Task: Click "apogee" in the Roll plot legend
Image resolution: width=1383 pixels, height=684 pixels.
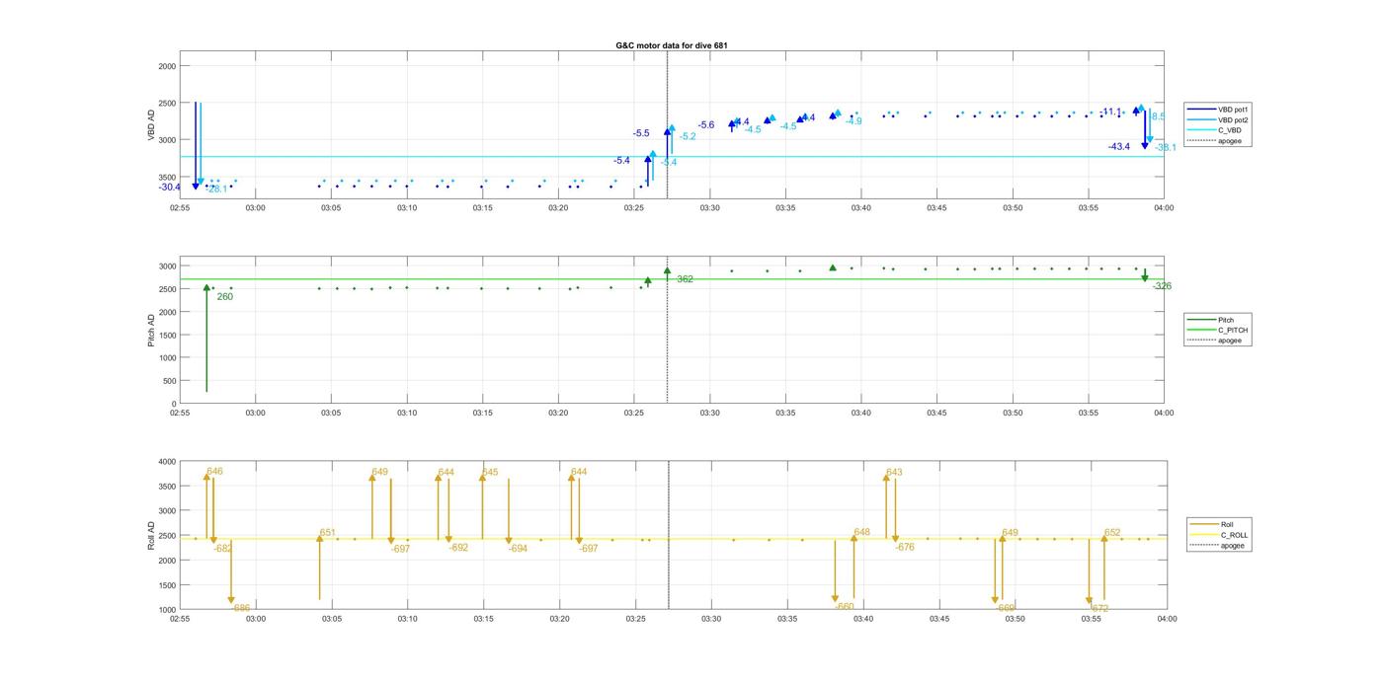Action: [1232, 545]
